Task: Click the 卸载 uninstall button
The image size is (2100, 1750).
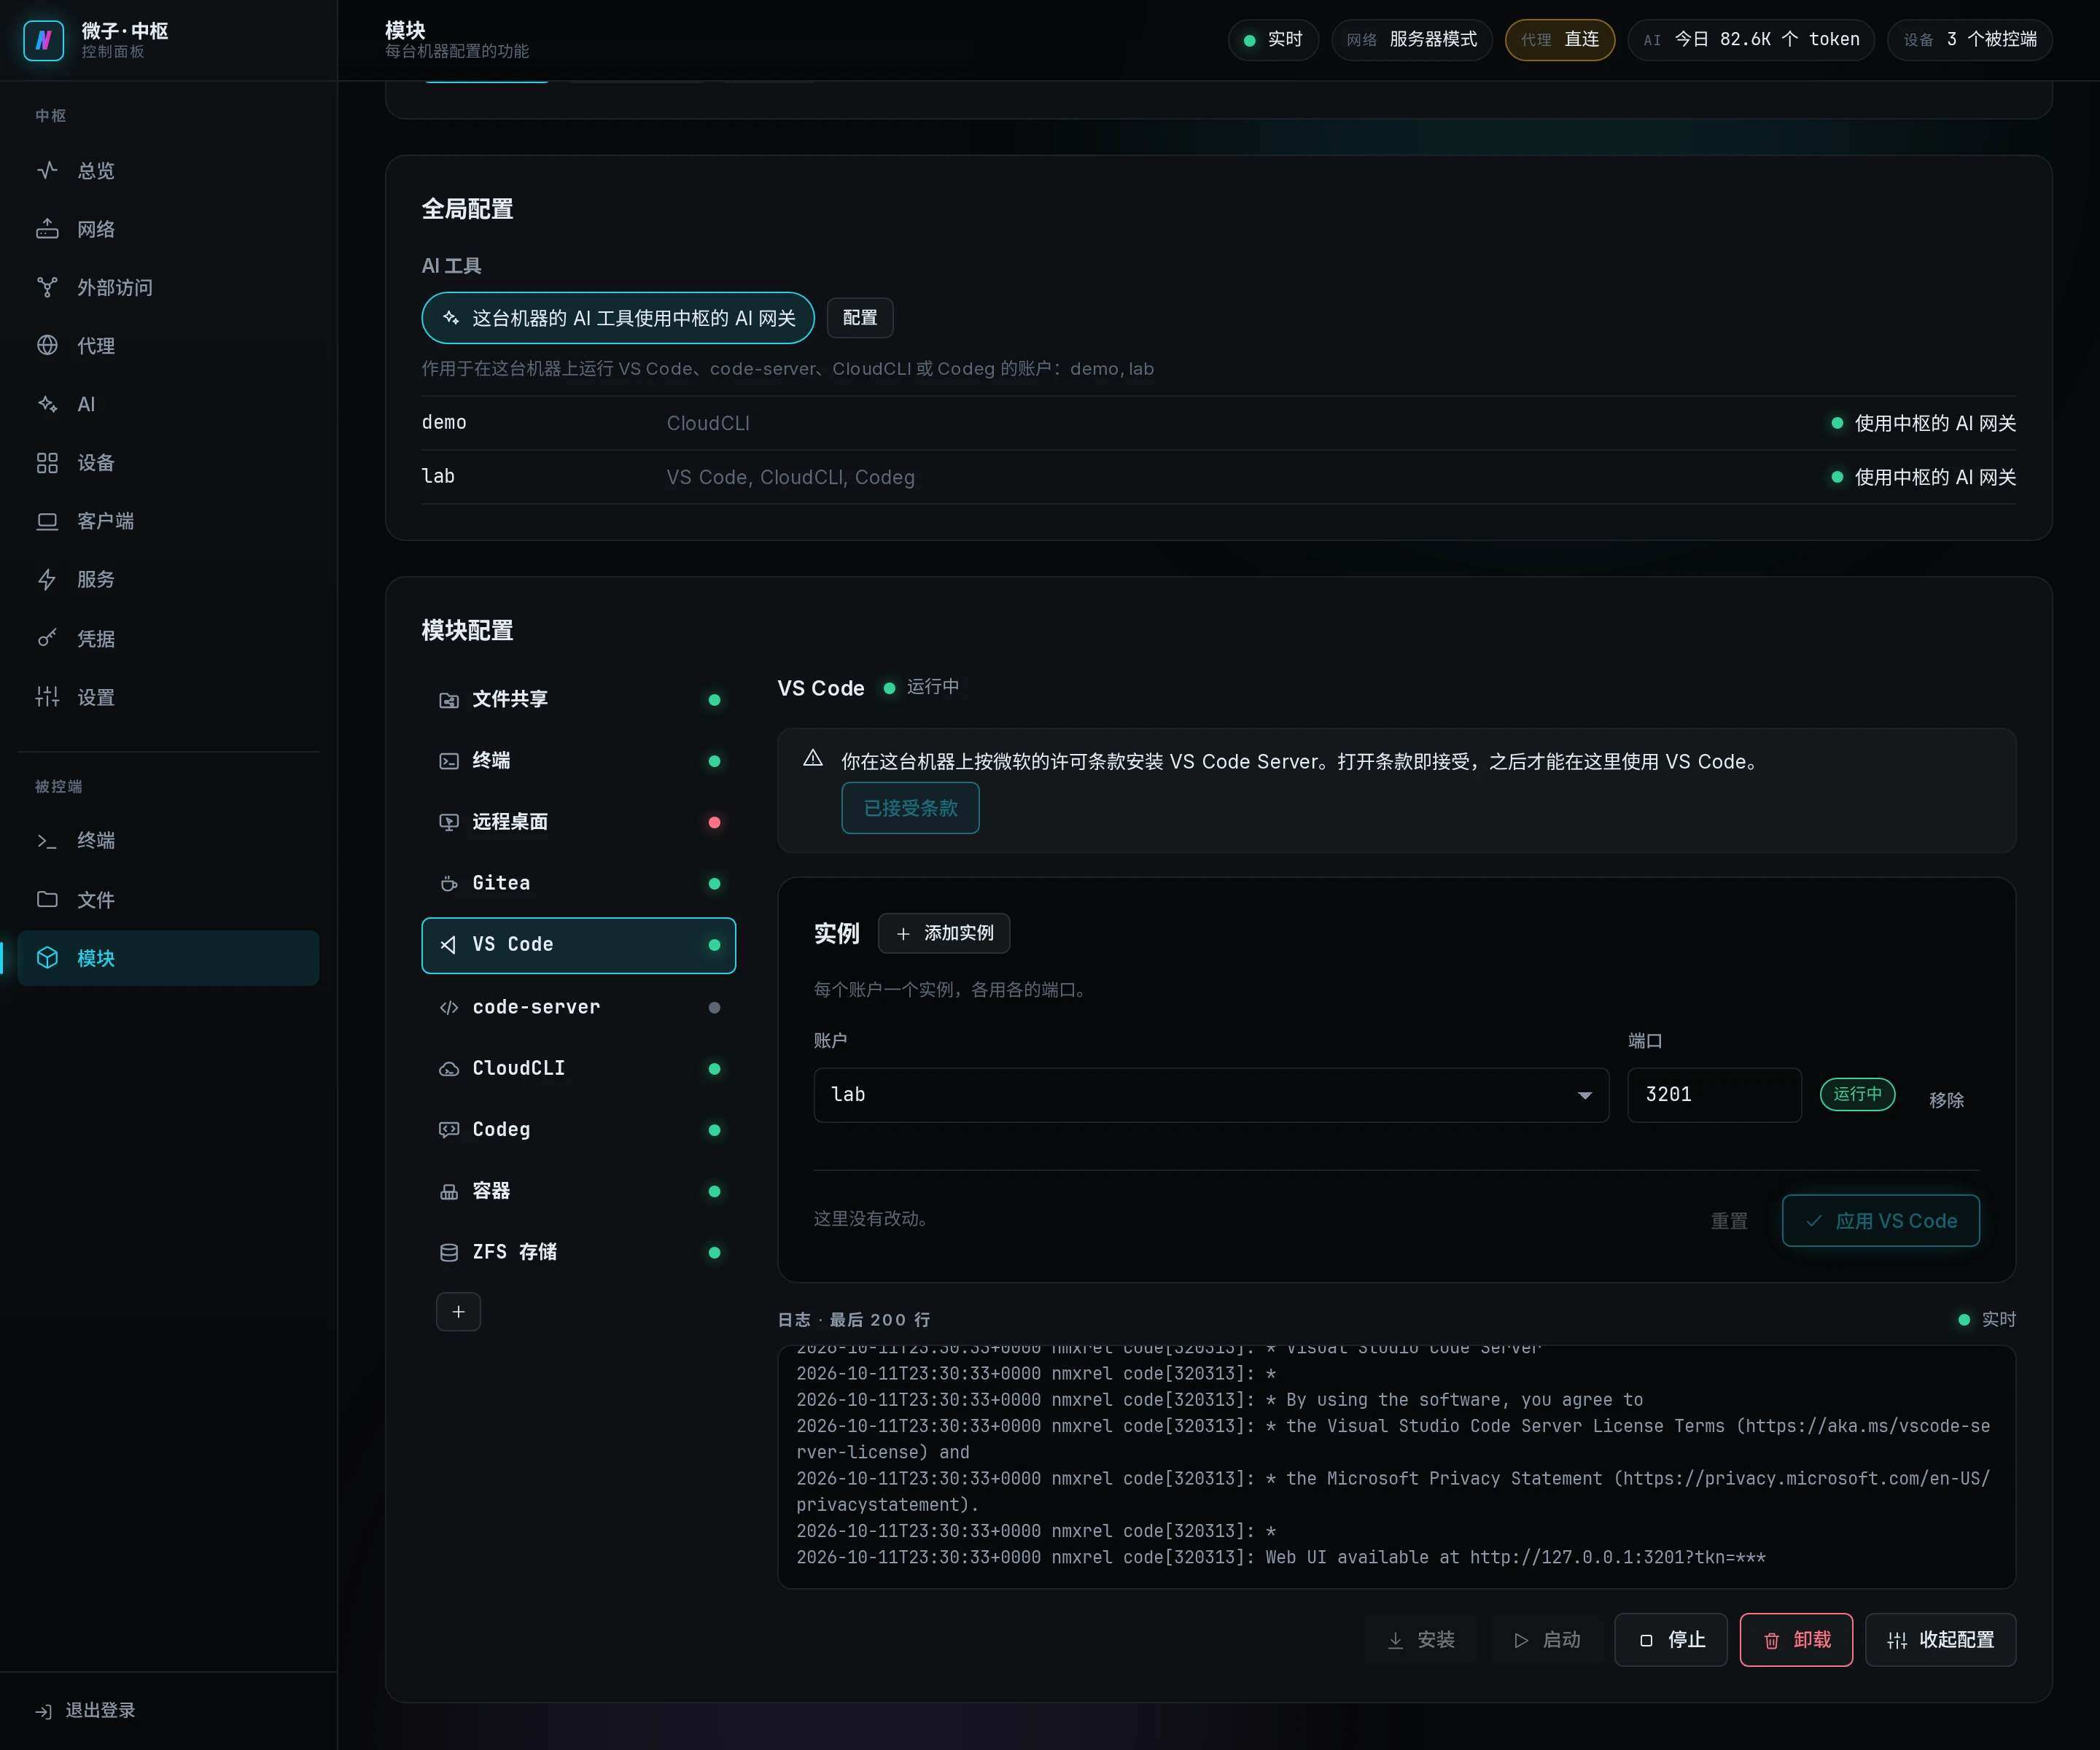Action: tap(1796, 1640)
